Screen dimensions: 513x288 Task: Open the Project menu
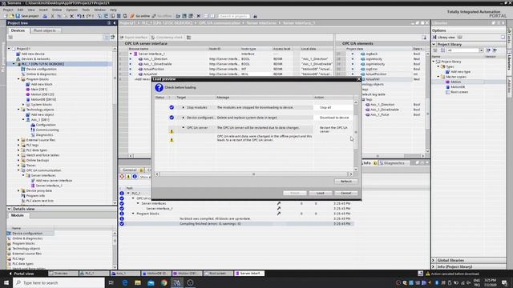[x=8, y=10]
